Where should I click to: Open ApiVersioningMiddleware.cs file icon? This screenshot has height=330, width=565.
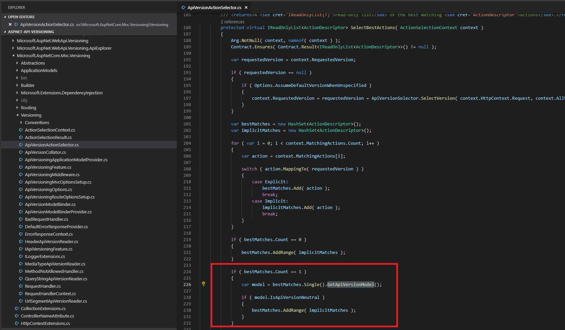pos(21,174)
